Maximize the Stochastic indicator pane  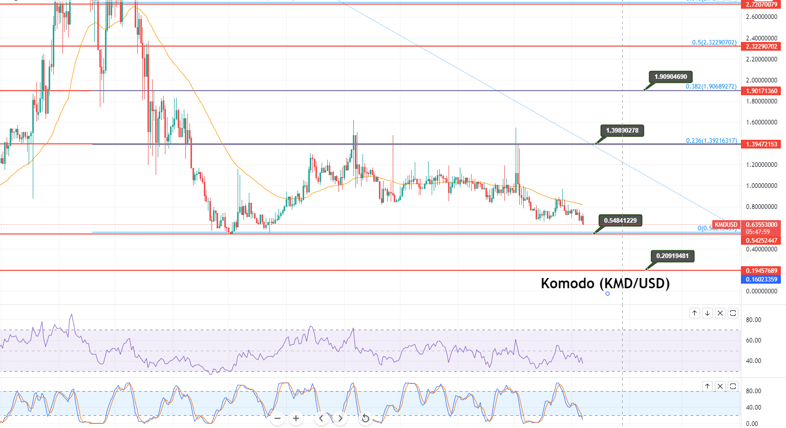point(733,386)
